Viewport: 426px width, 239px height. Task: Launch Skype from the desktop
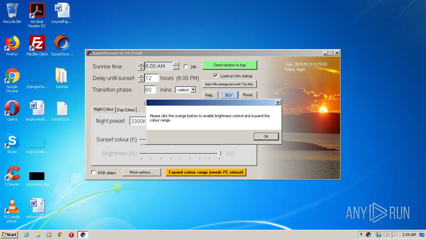(x=12, y=143)
